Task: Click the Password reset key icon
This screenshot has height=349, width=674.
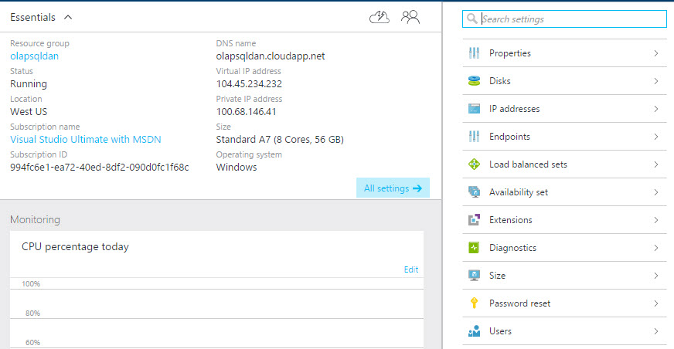Action: point(475,303)
